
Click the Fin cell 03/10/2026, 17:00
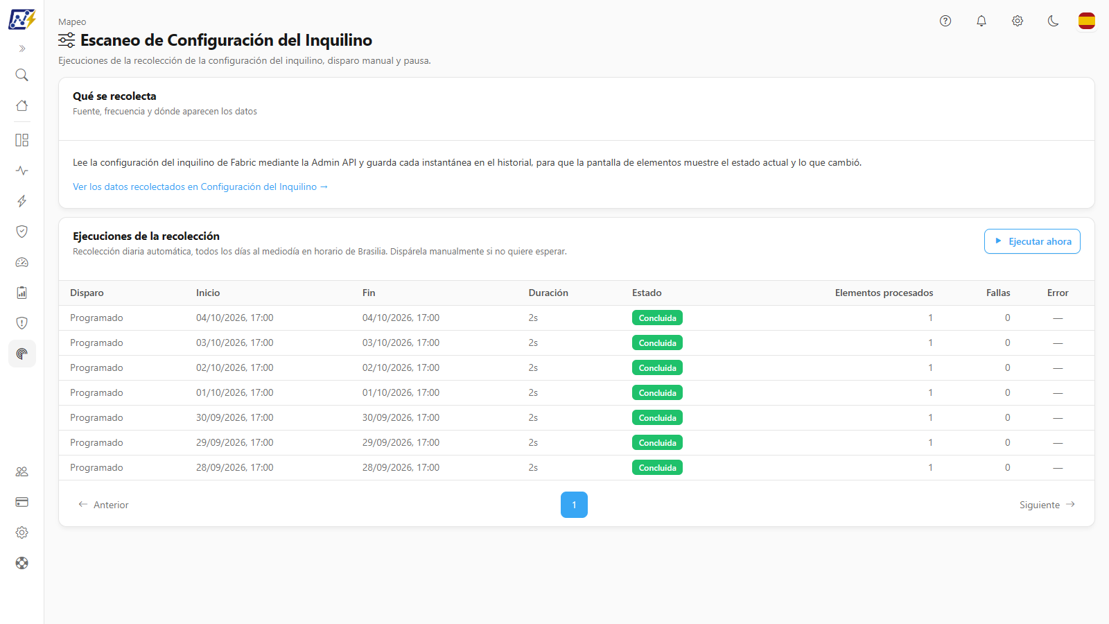click(x=401, y=343)
